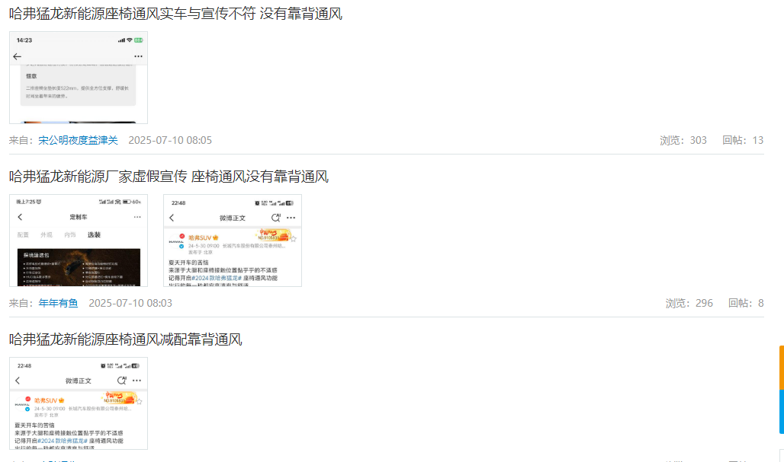Click back chevron in third post thumbnail
This screenshot has height=462, width=784.
click(x=18, y=380)
